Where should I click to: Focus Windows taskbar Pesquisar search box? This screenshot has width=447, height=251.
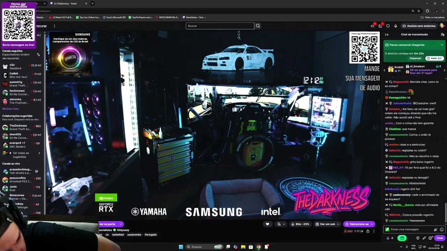pos(204,247)
